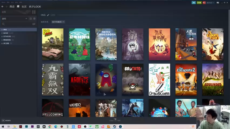Image resolution: width=230 pixels, height=129 pixels.
Task: Expand the ING collection
Action: pyautogui.click(x=2, y=30)
